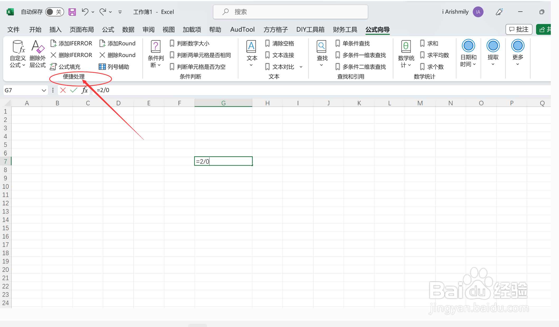Open the 审阅 ribbon tab

149,30
